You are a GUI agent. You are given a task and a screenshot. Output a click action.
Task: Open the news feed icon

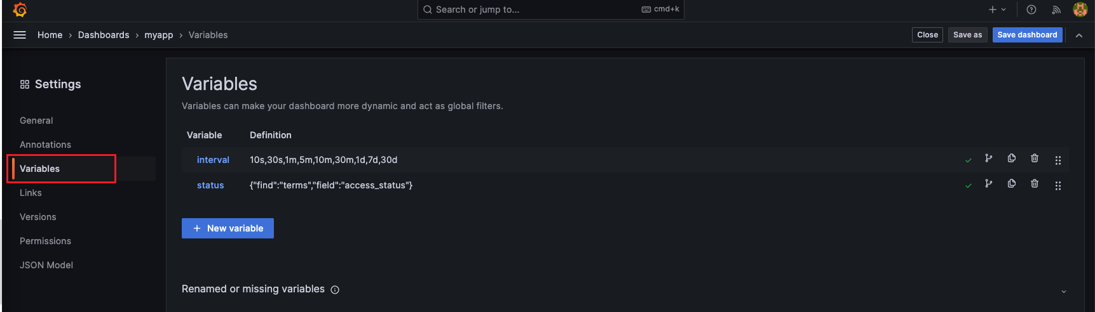coord(1056,10)
